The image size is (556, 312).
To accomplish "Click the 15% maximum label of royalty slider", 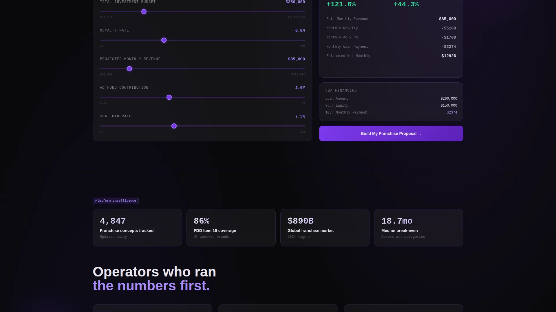I will pyautogui.click(x=302, y=46).
